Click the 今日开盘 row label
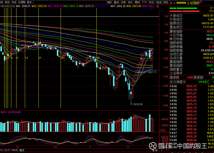 coord(176,35)
